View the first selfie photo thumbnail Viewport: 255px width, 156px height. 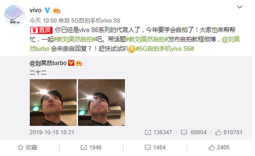pyautogui.click(x=53, y=102)
